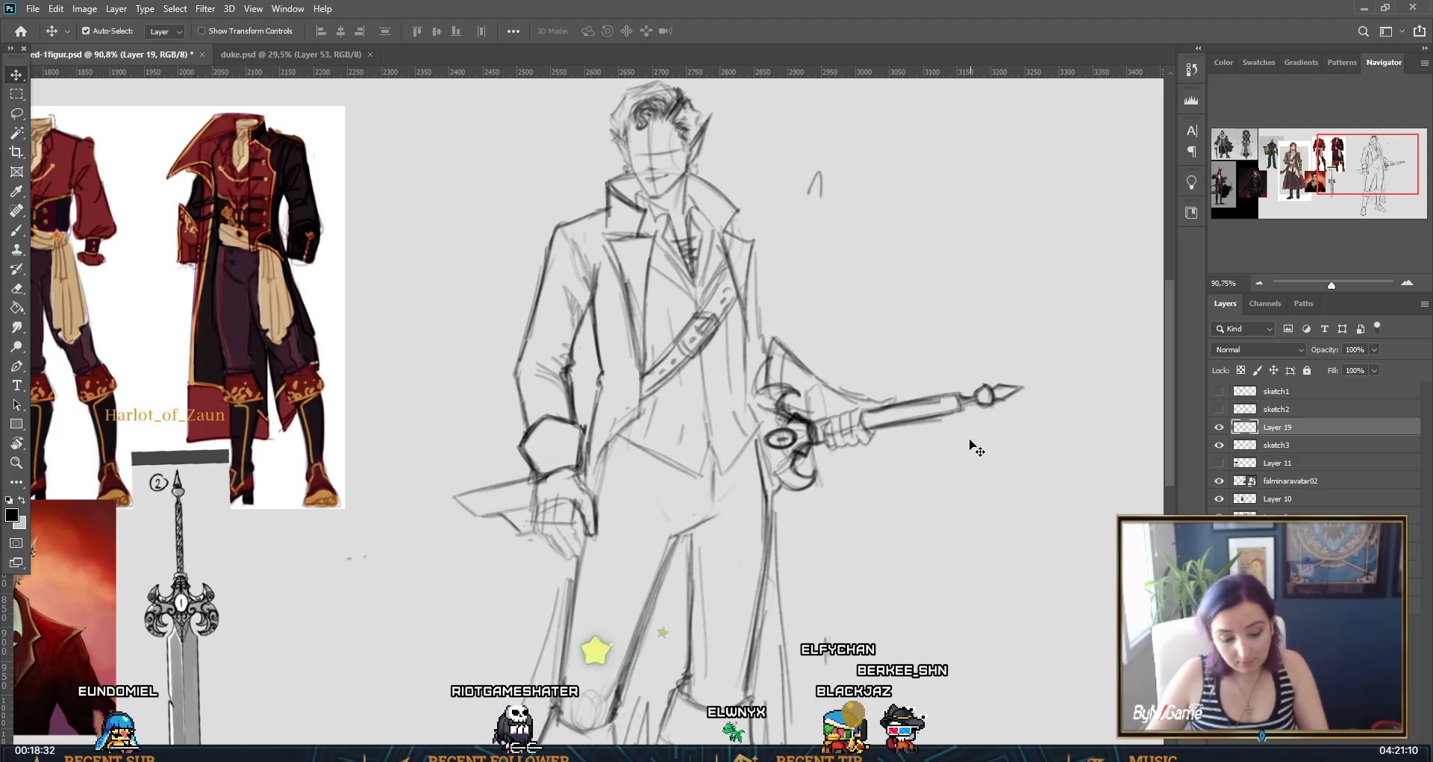Show the sketch2 layer
This screenshot has width=1433, height=762.
1219,409
